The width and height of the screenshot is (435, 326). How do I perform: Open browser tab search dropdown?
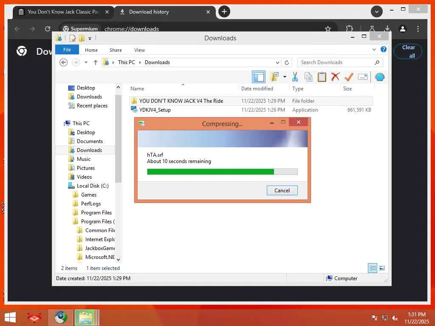pos(376,11)
